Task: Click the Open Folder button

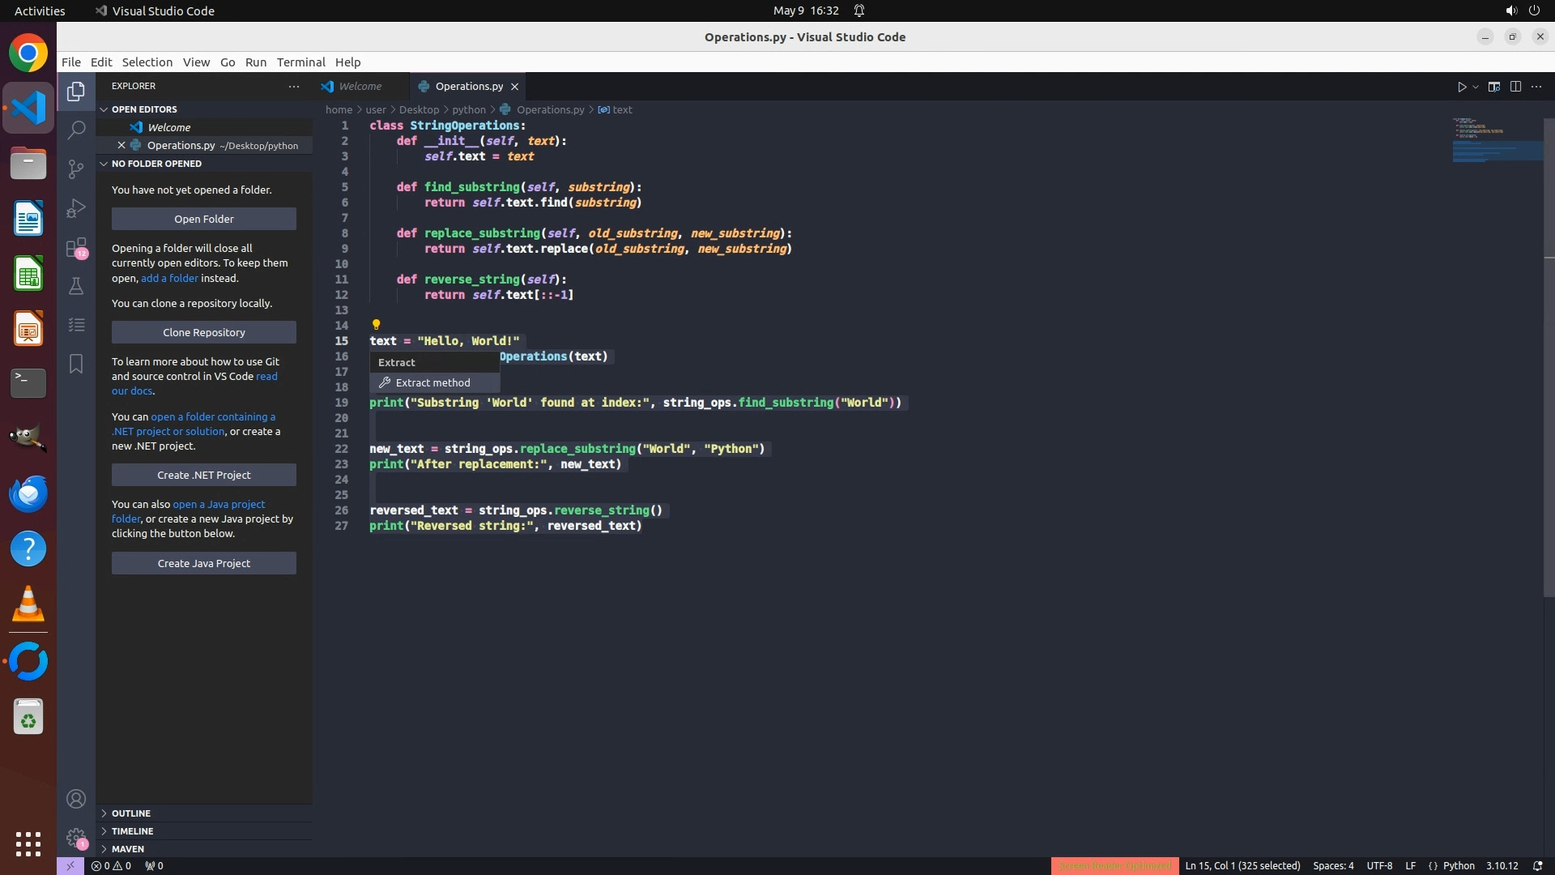Action: pos(203,219)
